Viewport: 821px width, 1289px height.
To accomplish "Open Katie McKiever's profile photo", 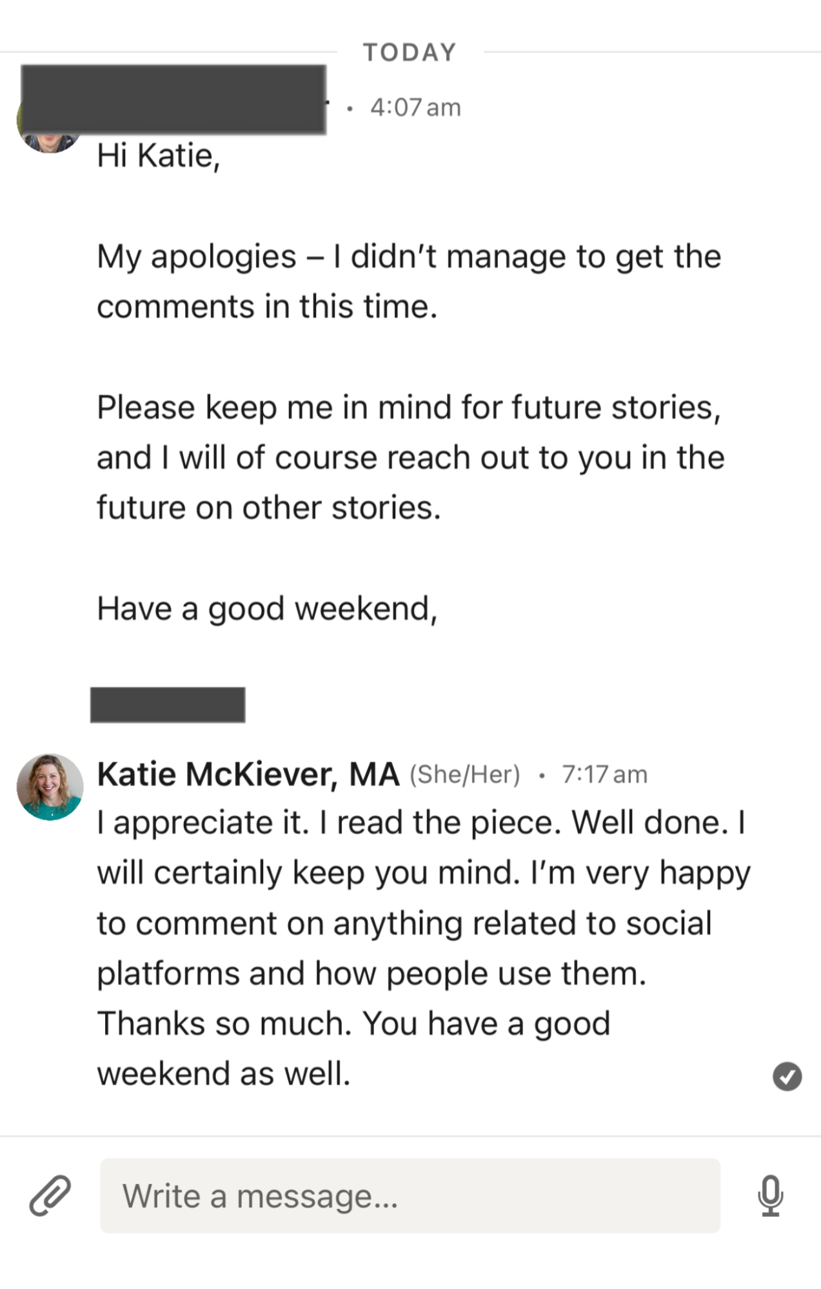I will [50, 787].
